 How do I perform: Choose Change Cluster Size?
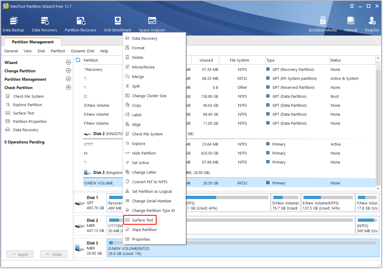(154, 96)
